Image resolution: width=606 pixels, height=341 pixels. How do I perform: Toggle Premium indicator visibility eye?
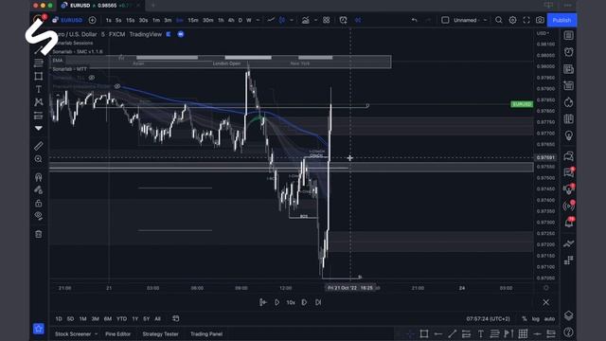[x=117, y=86]
